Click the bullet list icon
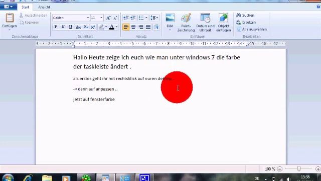 coord(141,18)
